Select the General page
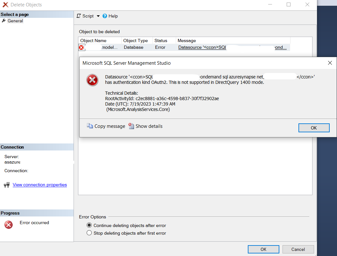This screenshot has height=256, width=337. pyautogui.click(x=15, y=21)
